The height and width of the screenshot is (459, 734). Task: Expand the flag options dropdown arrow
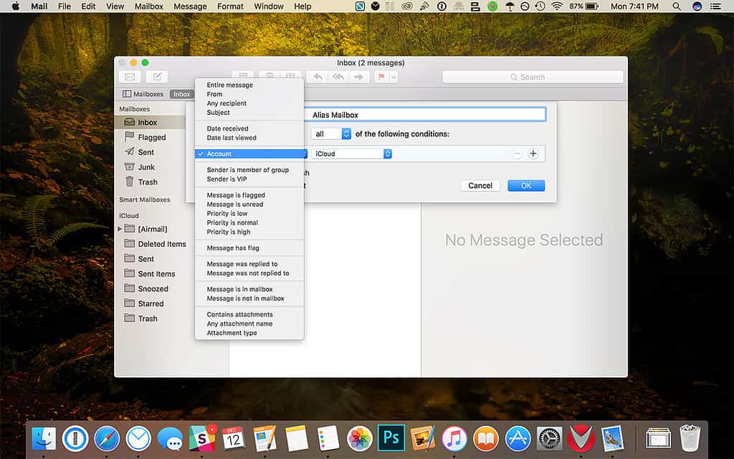click(394, 77)
